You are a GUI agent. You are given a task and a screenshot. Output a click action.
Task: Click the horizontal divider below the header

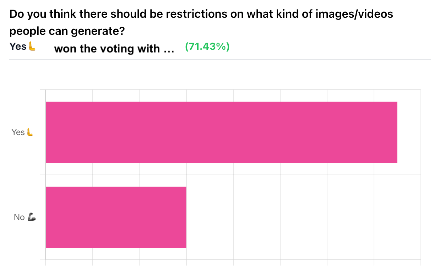point(220,59)
